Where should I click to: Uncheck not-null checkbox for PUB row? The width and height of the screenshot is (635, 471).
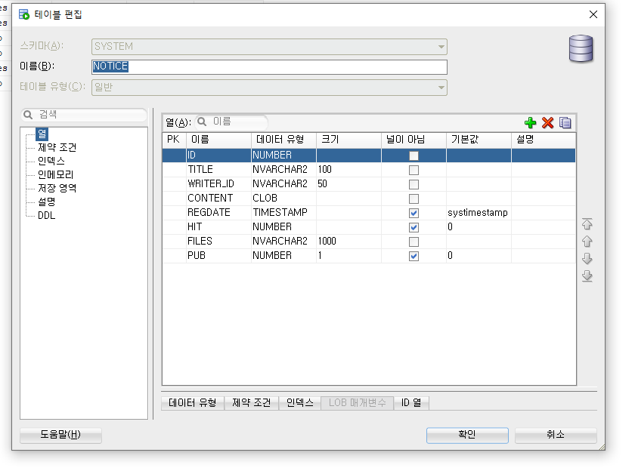414,256
